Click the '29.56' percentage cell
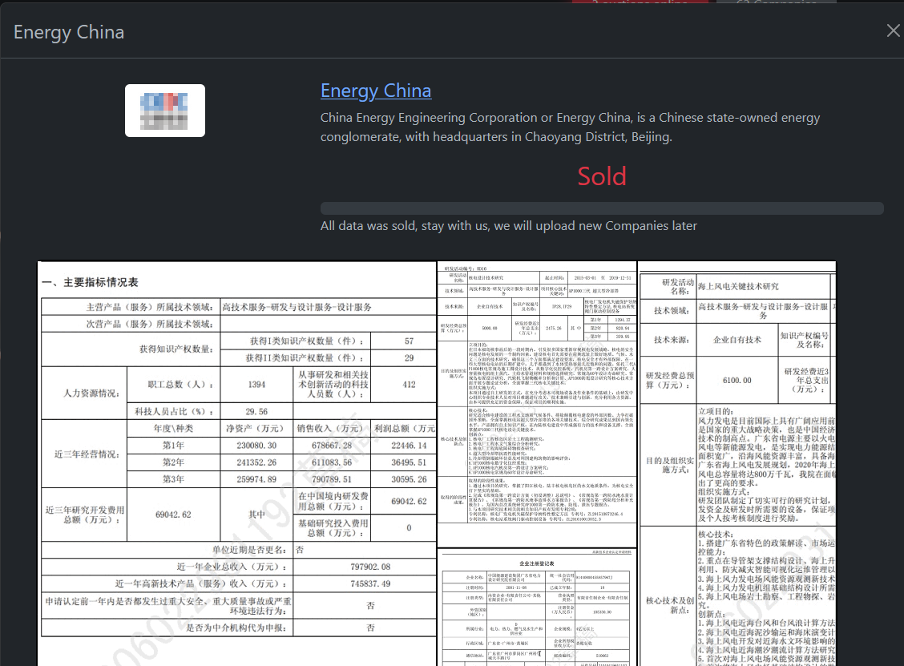Image resolution: width=904 pixels, height=666 pixels. click(x=256, y=412)
